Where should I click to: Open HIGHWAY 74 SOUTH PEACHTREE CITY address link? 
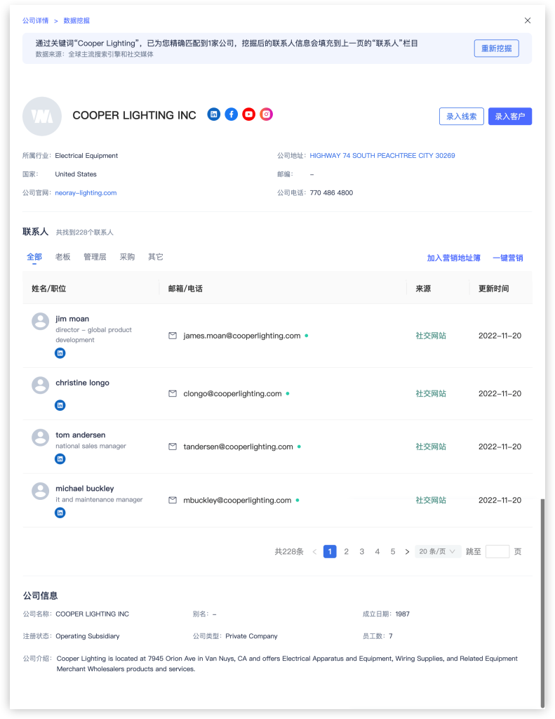[382, 155]
